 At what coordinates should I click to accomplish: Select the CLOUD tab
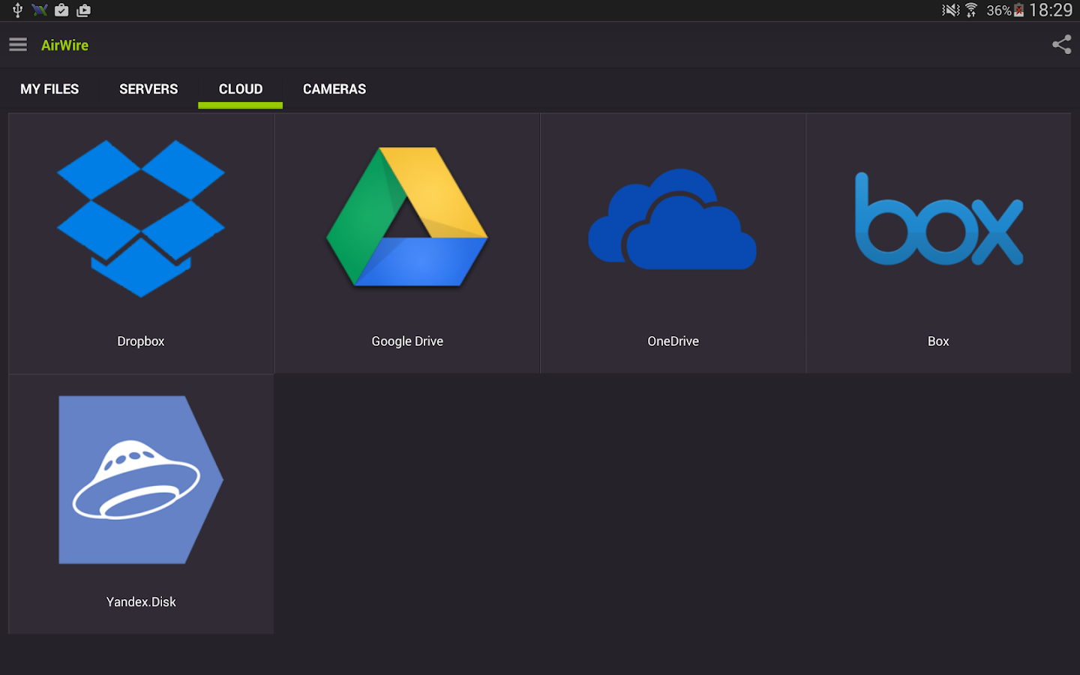tap(241, 89)
